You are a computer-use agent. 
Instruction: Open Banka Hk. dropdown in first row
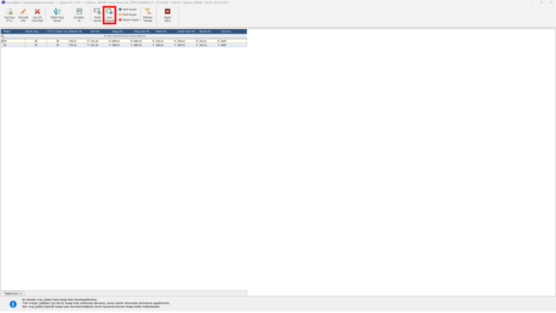[x=218, y=41]
